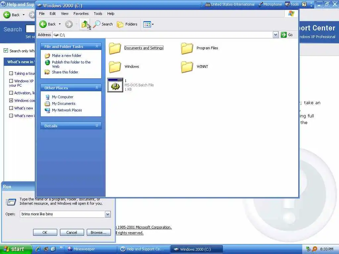The height and width of the screenshot is (254, 339).
Task: Open the Address bar dropdown
Action: click(275, 35)
